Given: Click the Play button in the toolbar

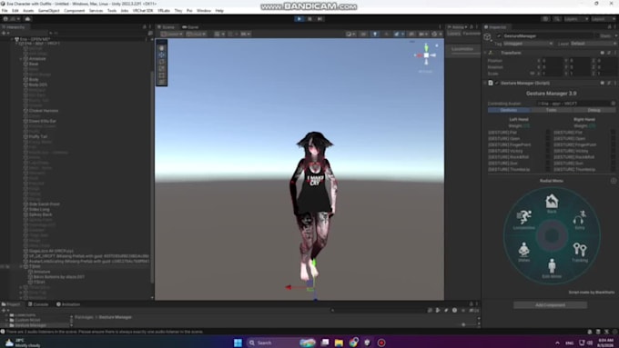Looking at the screenshot, I should point(299,18).
